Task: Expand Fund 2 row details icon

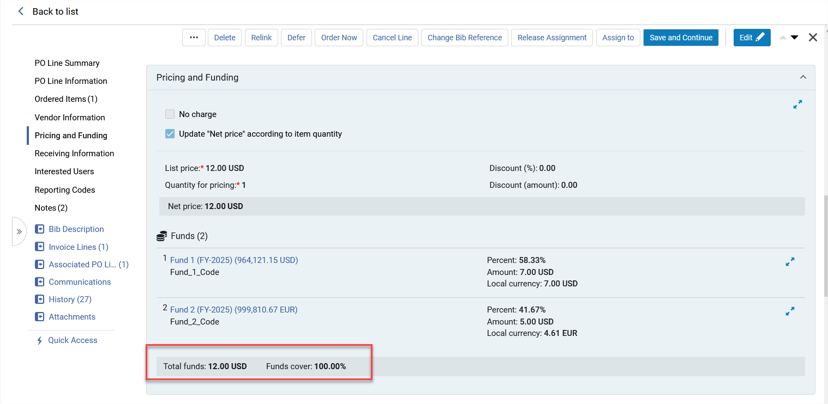Action: [790, 311]
